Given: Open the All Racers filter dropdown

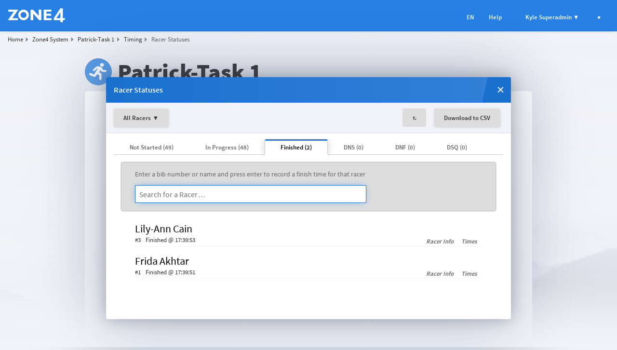Looking at the screenshot, I should (141, 118).
